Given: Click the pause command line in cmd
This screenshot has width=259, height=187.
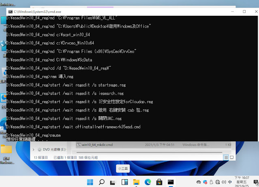Looking at the screenshot, I should pos(34,135).
